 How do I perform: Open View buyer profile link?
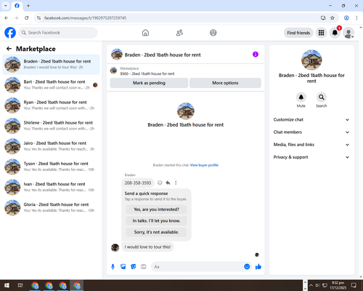pos(204,165)
